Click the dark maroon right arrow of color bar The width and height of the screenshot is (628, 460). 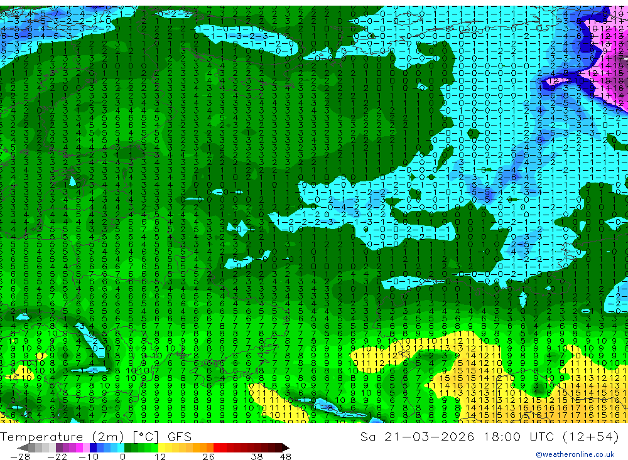286,447
